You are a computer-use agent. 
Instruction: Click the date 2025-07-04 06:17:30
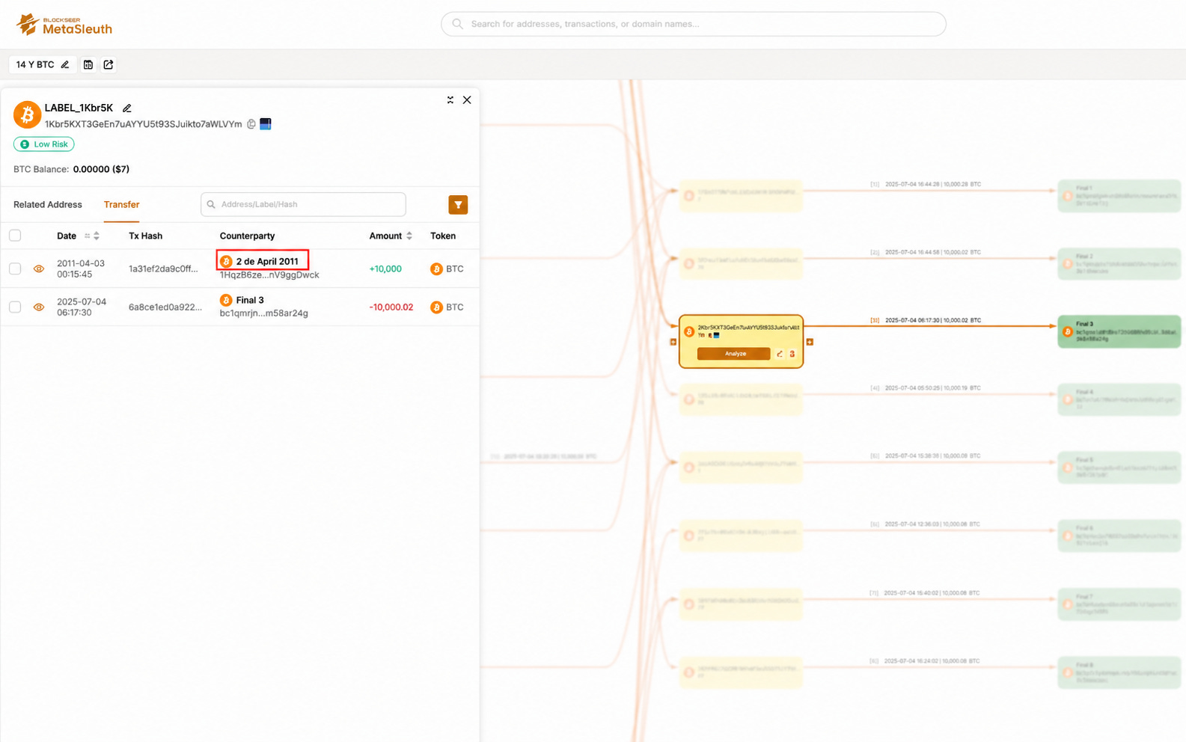click(x=82, y=307)
